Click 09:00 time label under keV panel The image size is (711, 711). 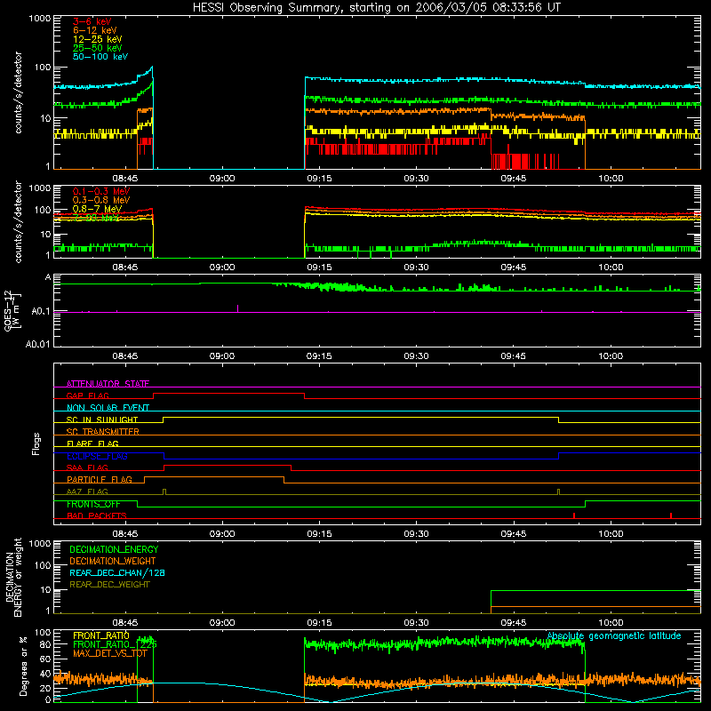coord(222,179)
